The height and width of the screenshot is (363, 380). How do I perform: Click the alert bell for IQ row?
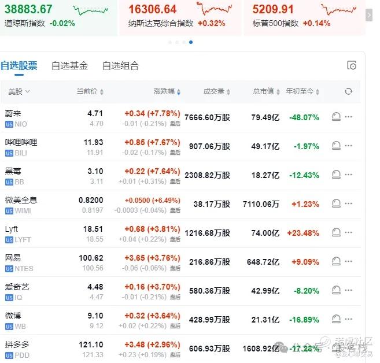pyautogui.click(x=336, y=290)
